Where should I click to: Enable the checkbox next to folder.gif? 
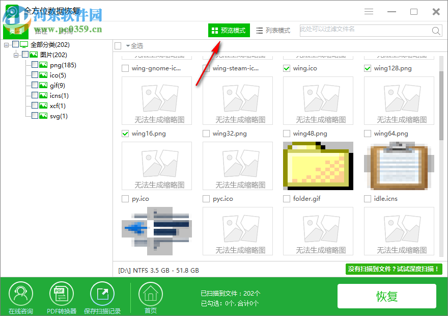(x=286, y=199)
